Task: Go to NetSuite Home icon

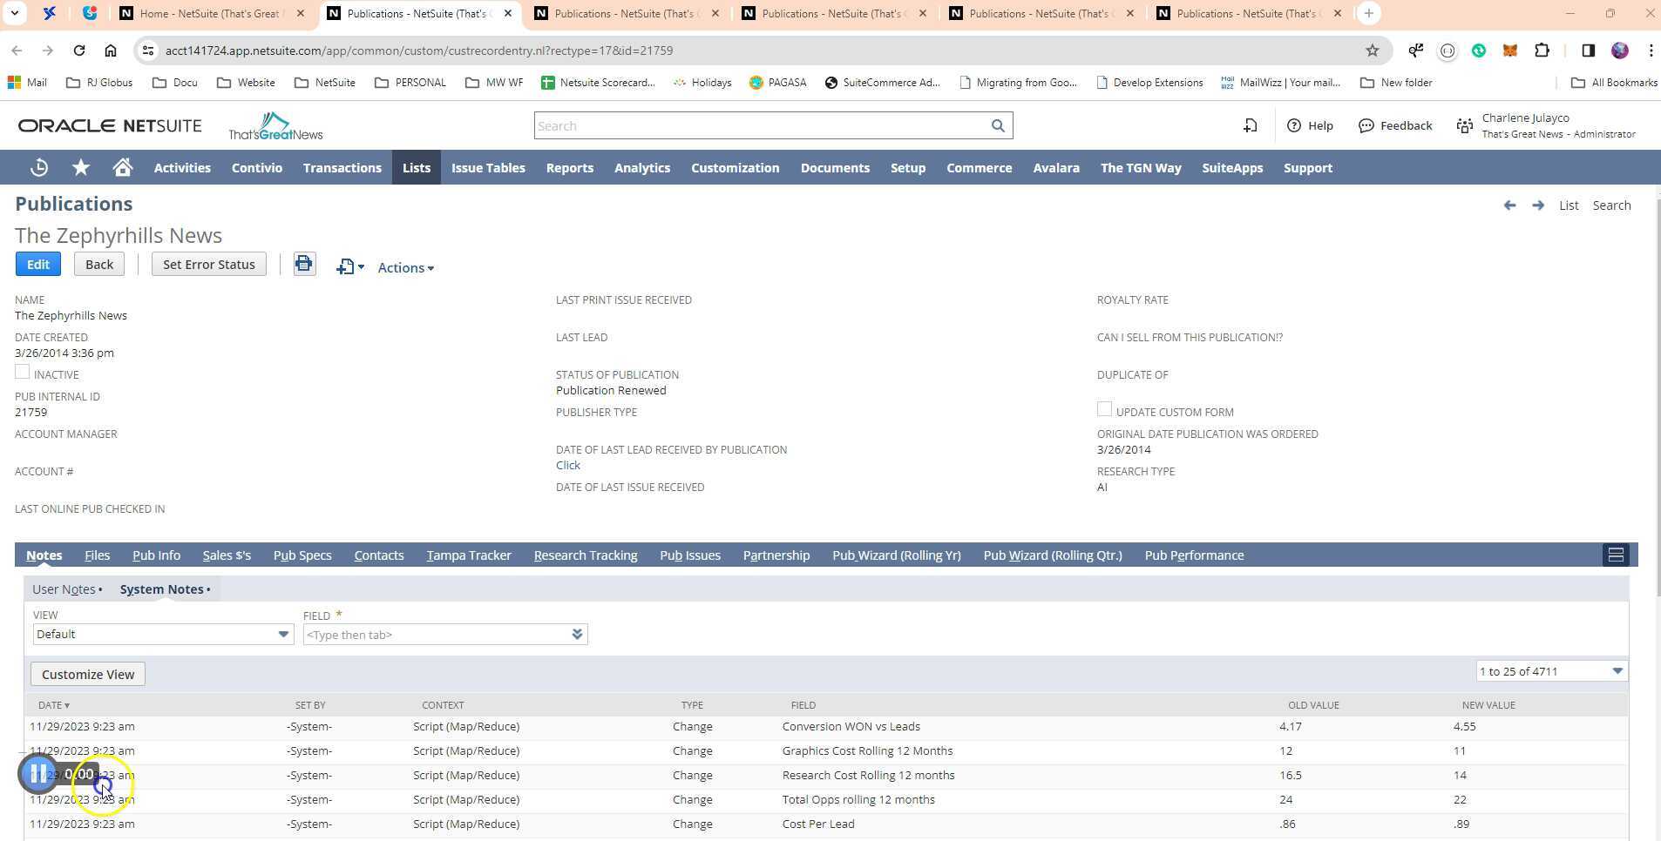Action: (x=123, y=168)
